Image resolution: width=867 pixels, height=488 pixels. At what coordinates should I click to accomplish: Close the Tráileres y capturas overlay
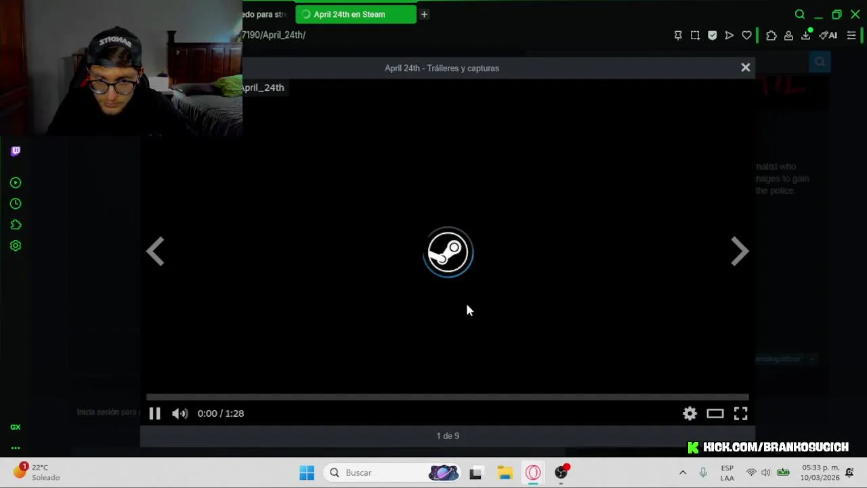tap(745, 67)
